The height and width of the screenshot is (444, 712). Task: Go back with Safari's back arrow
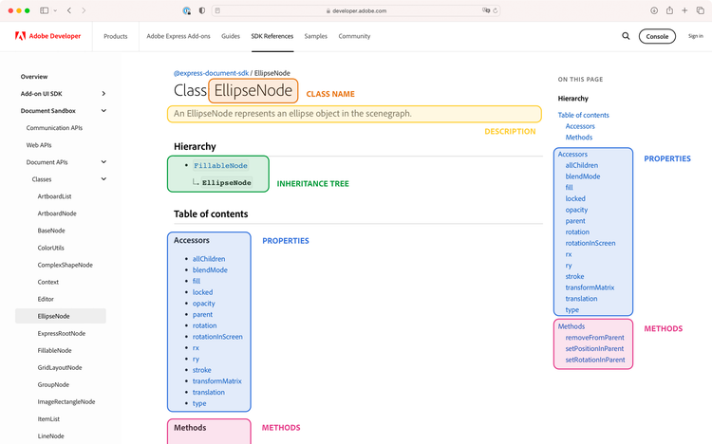tap(69, 10)
